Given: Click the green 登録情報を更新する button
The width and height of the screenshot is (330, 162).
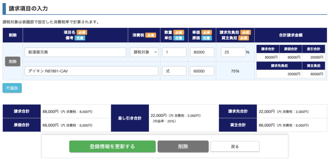Looking at the screenshot, I should (x=112, y=146).
